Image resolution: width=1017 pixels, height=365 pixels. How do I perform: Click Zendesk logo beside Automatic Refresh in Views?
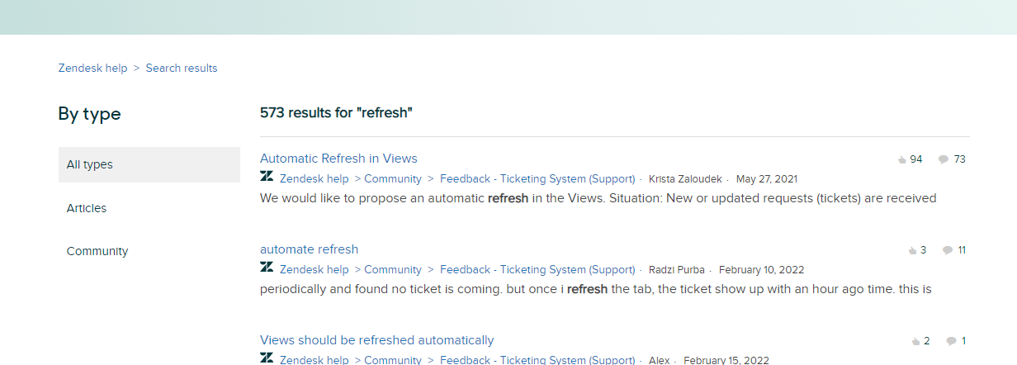(267, 177)
